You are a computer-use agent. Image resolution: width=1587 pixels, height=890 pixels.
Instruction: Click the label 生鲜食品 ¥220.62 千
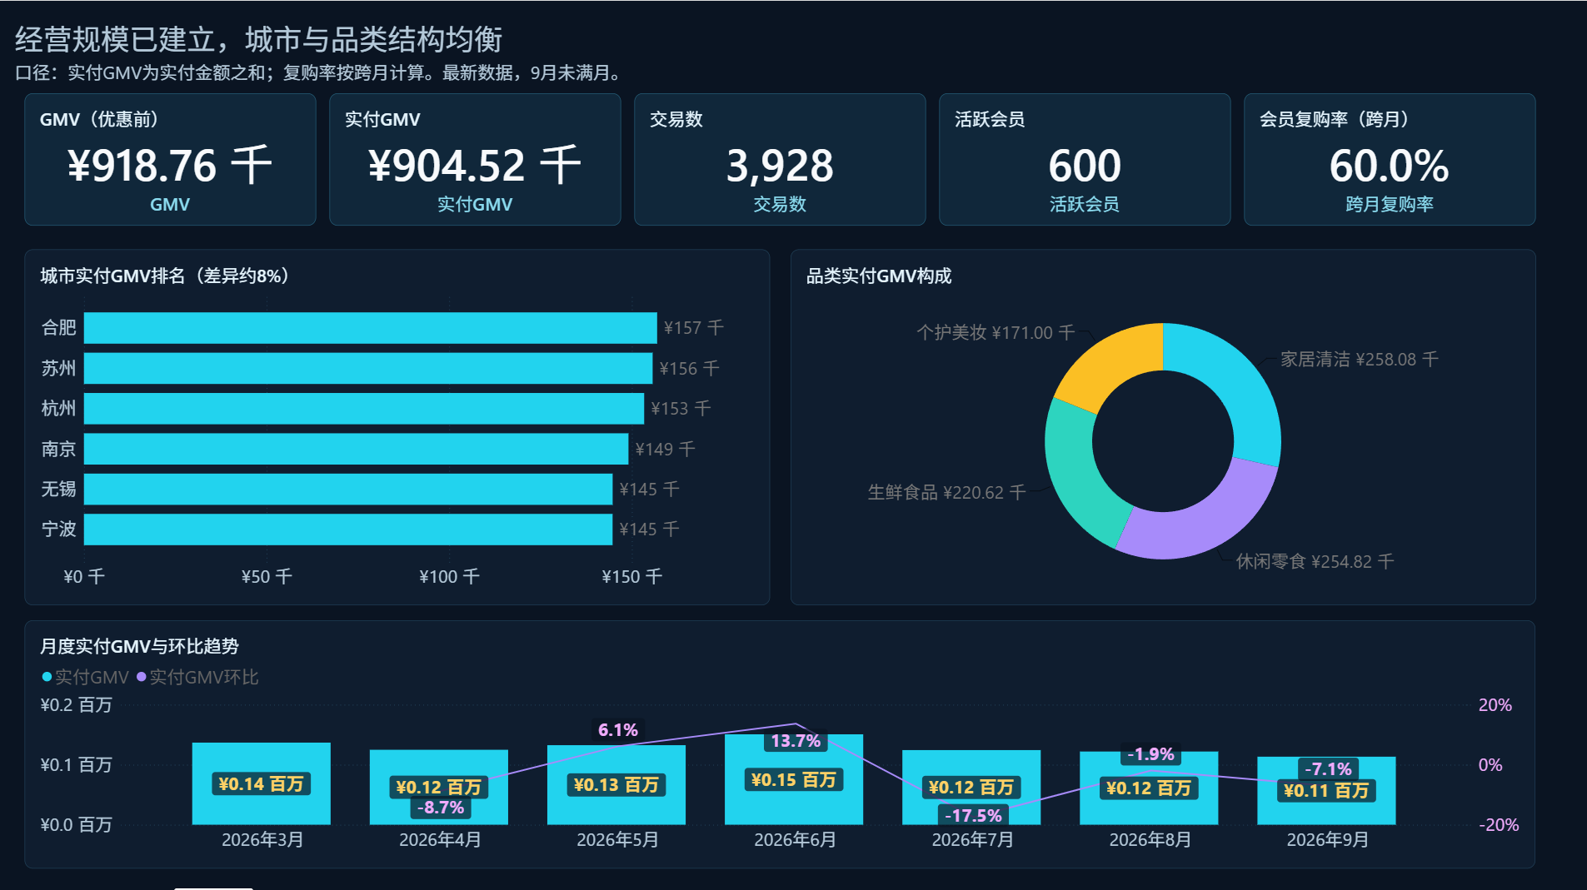click(x=946, y=492)
